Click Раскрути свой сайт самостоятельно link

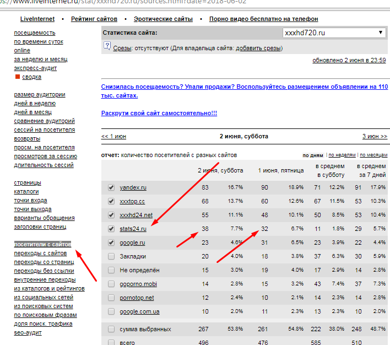pos(159,113)
